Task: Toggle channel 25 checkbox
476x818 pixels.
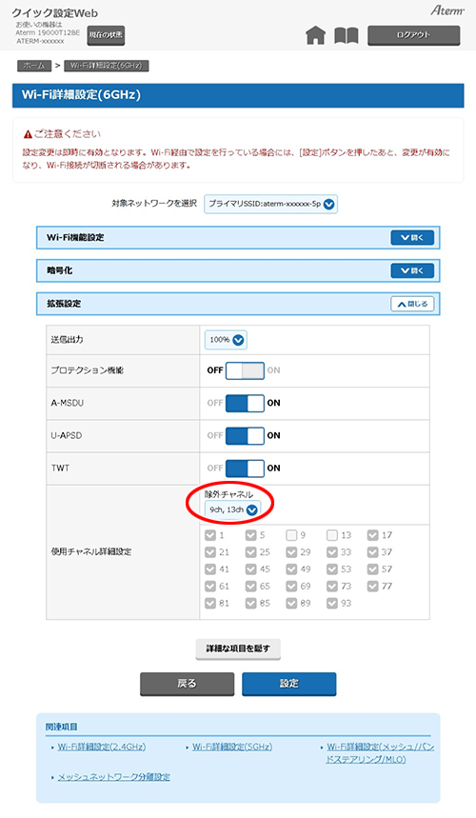Action: 250,552
